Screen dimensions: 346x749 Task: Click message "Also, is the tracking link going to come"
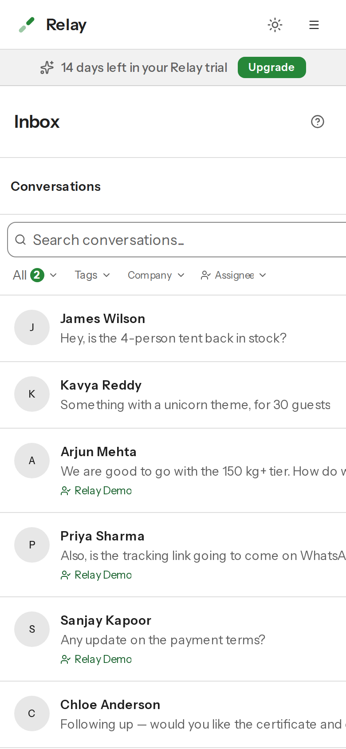203,556
